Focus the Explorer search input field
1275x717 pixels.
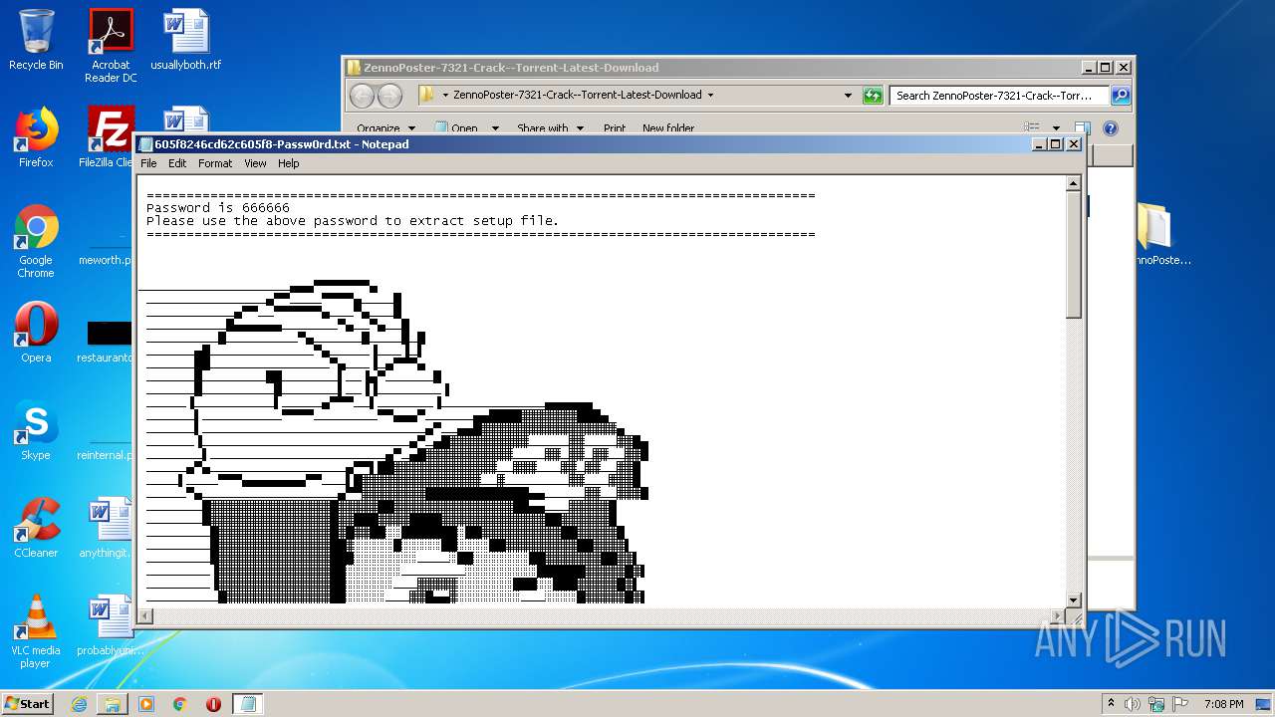[x=999, y=96]
